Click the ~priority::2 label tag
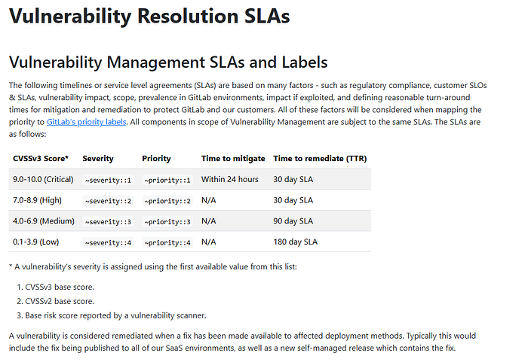This screenshot has width=528, height=362. (x=167, y=201)
